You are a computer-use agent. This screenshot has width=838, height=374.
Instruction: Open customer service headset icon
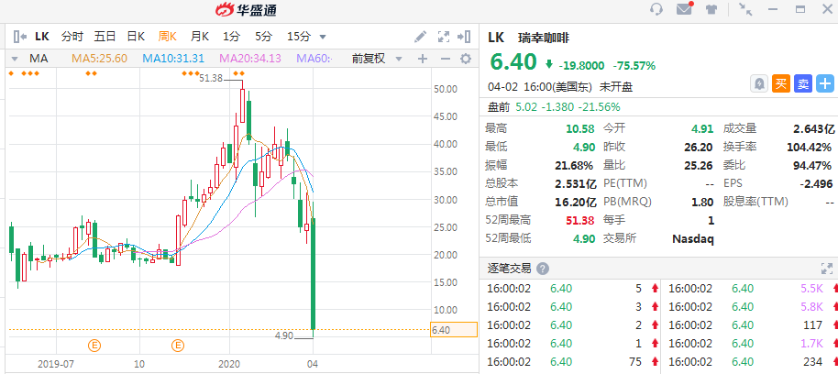656,9
